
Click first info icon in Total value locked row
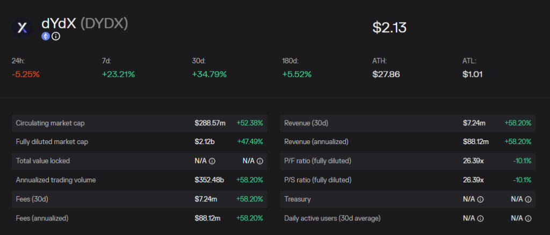coord(212,161)
